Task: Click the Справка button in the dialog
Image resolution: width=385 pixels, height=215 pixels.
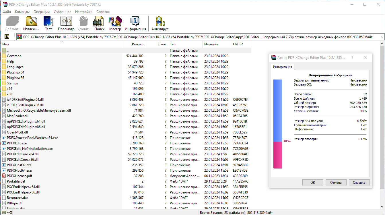Action: click(x=359, y=182)
